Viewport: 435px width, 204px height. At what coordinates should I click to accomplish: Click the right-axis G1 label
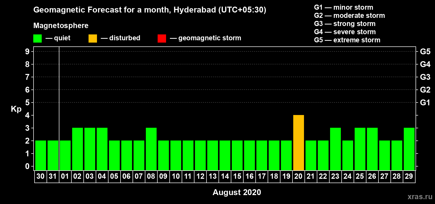(x=425, y=103)
